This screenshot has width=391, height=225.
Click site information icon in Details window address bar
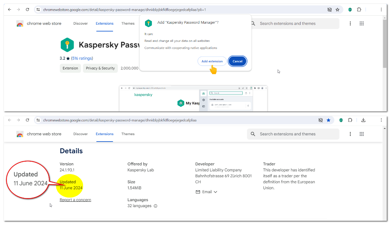pos(38,120)
